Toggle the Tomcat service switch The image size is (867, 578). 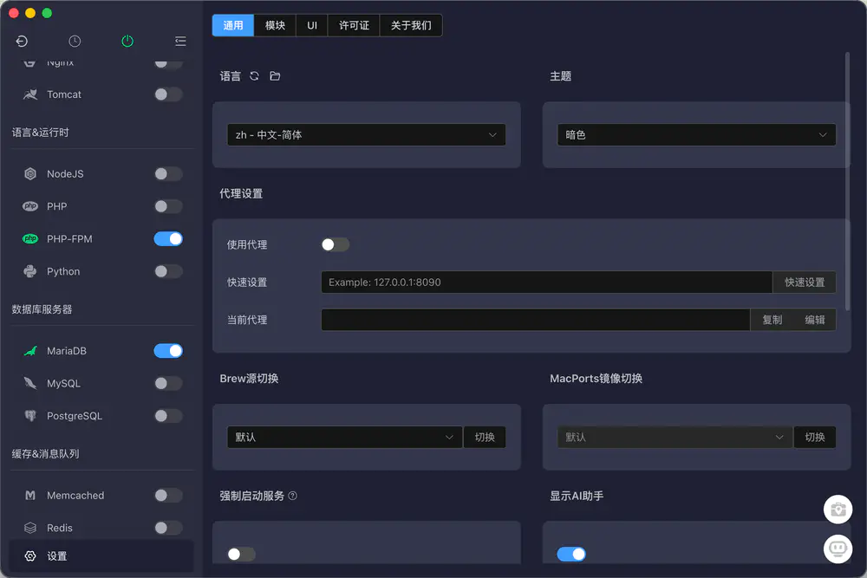[168, 94]
